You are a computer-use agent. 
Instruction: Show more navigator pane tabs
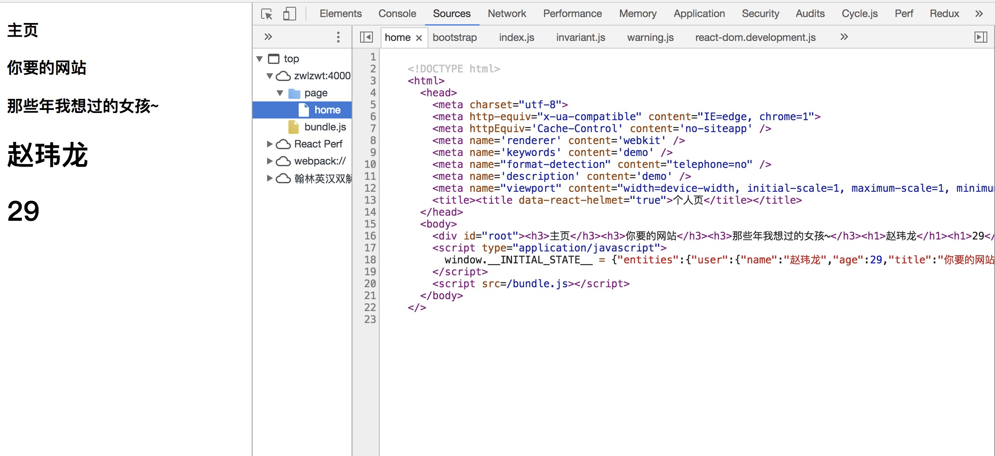(268, 37)
